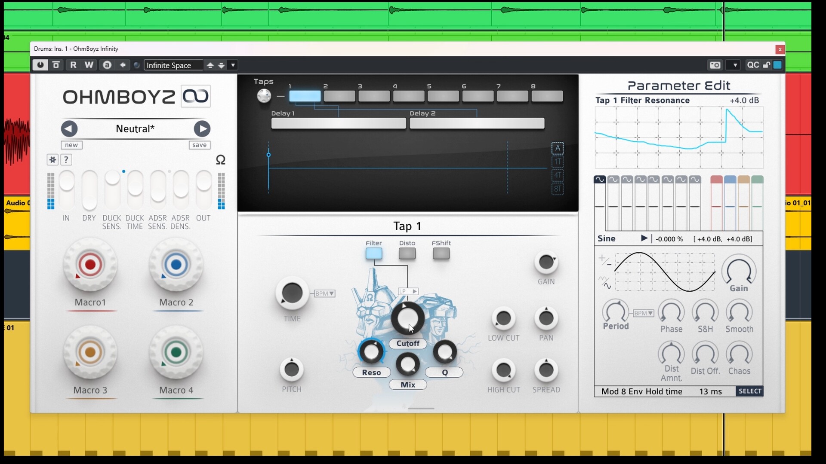Image resolution: width=826 pixels, height=464 pixels.
Task: Click the camera snapshot icon
Action: click(715, 65)
